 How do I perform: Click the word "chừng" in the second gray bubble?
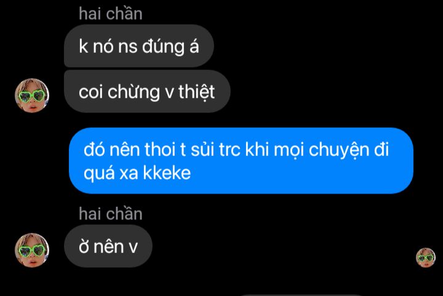click(x=134, y=92)
